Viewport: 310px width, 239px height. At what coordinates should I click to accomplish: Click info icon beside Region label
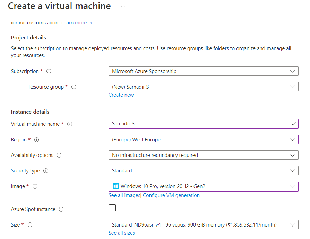pyautogui.click(x=36, y=140)
